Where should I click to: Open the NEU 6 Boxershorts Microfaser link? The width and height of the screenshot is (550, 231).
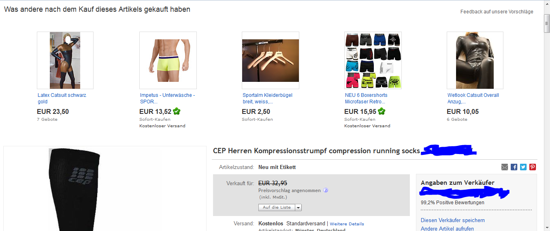pos(366,98)
